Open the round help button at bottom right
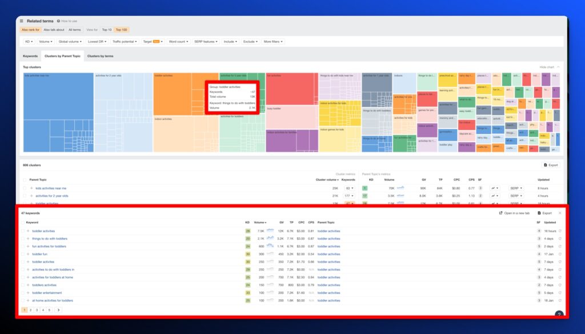The width and height of the screenshot is (585, 334). coord(559,315)
